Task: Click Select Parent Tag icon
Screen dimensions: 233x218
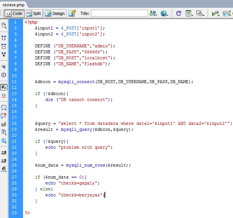Action: [x=4, y=67]
